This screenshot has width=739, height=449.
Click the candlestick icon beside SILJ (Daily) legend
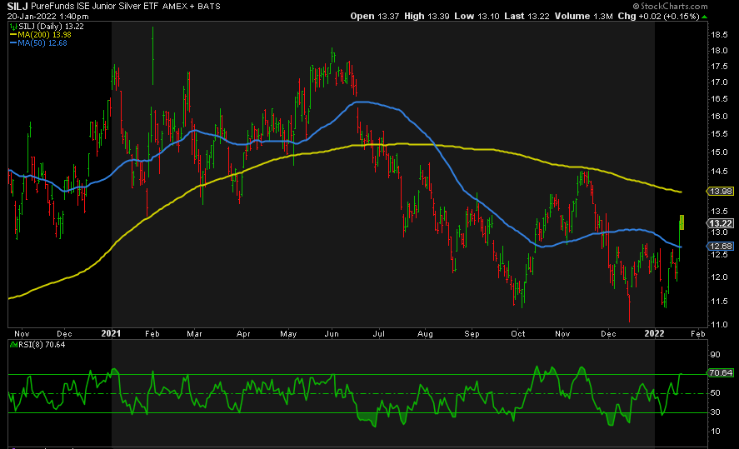[x=13, y=27]
